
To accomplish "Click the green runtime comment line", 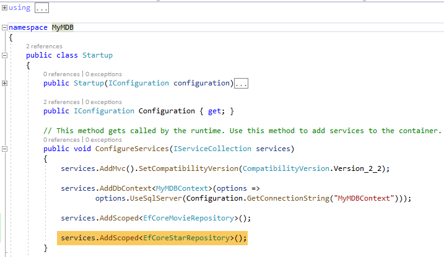I will click(242, 131).
